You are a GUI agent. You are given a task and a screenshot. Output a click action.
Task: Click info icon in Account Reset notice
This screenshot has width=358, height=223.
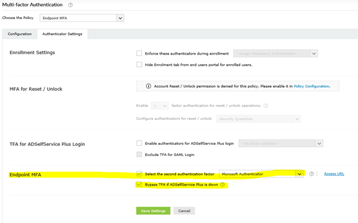[x=149, y=86]
